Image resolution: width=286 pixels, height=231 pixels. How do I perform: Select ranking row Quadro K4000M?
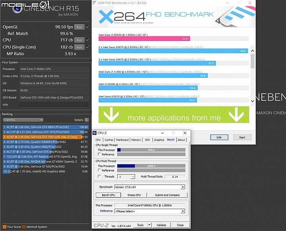pos(45,142)
